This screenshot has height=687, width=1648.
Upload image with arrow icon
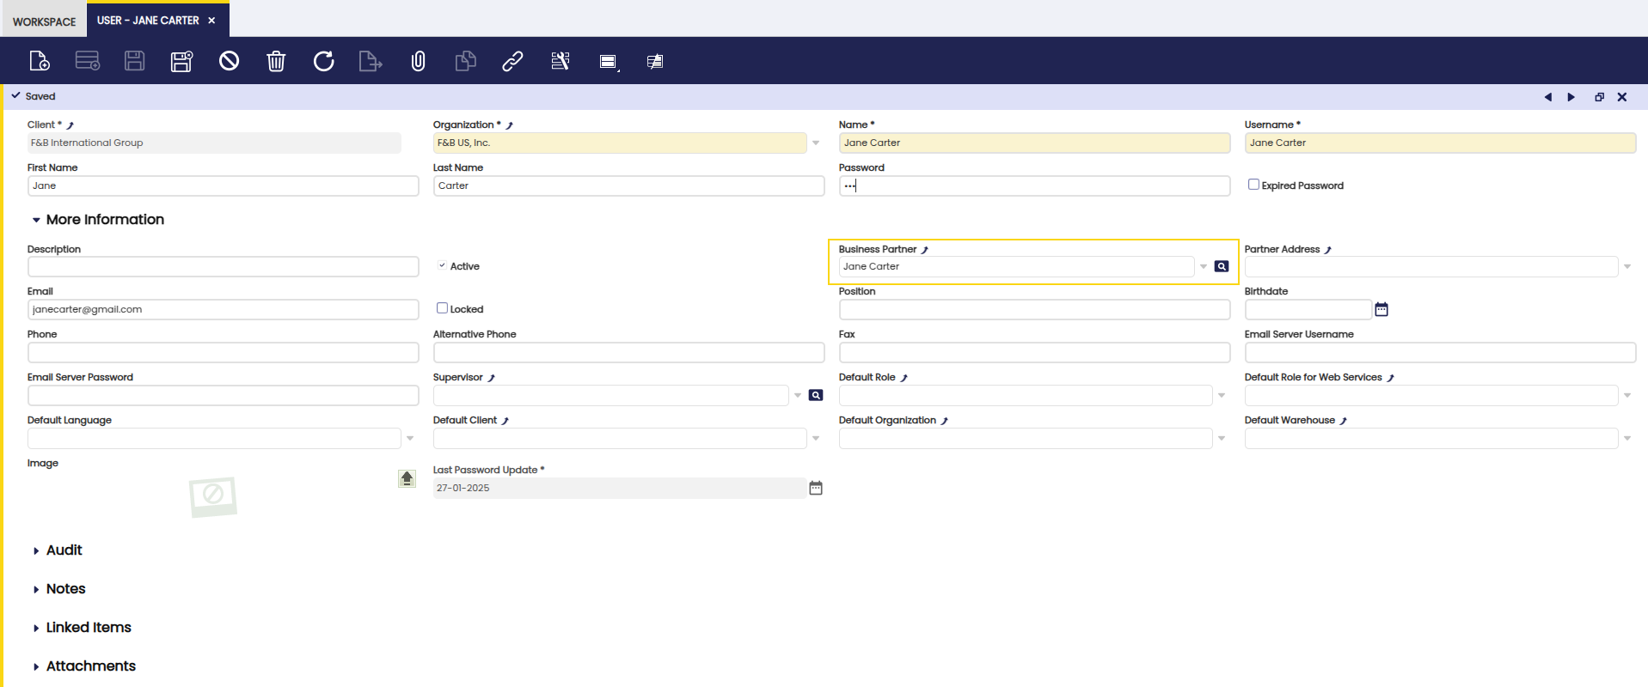(x=407, y=478)
